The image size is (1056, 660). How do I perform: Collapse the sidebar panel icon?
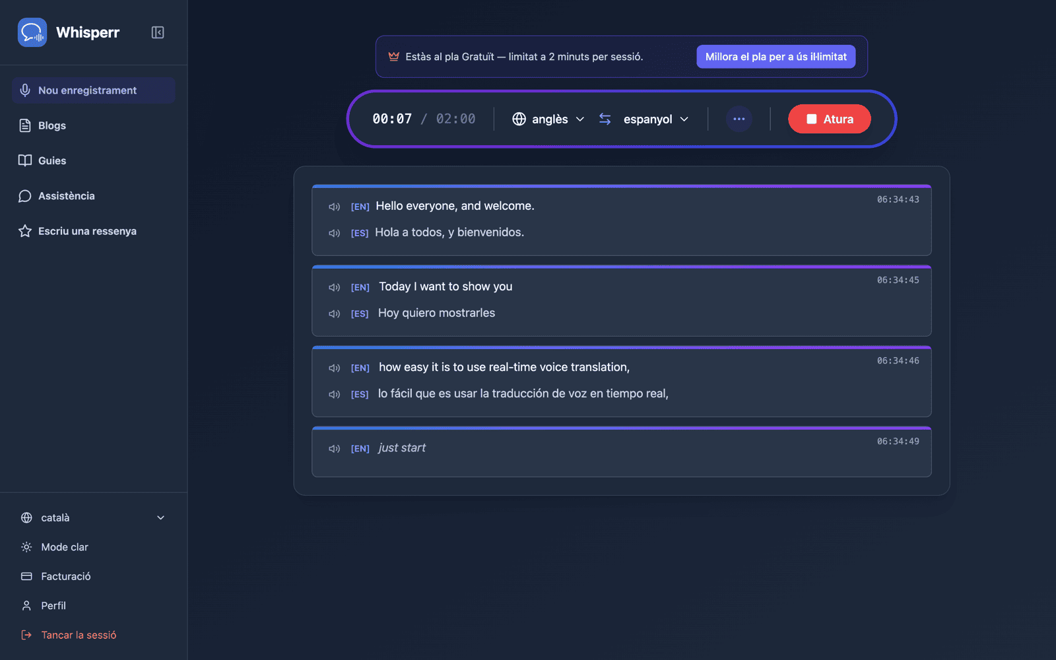point(158,32)
